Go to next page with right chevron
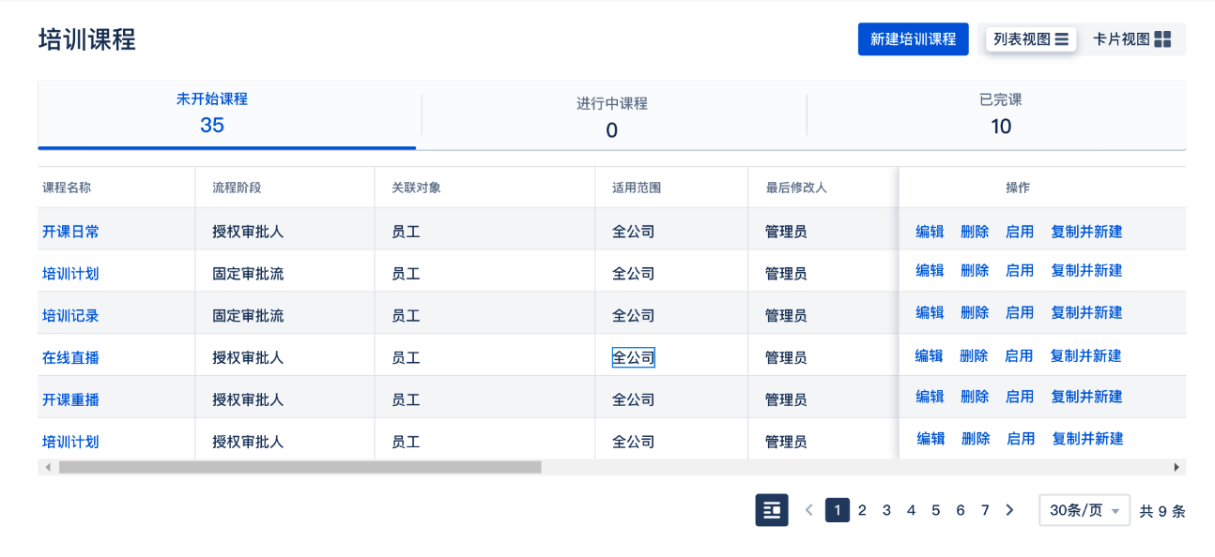1215x557 pixels. (x=1009, y=510)
